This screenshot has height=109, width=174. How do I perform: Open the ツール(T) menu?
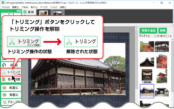(x=54, y=7)
